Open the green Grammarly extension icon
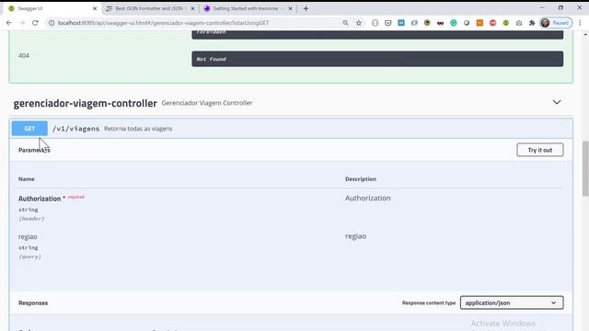This screenshot has width=589, height=331. [454, 23]
